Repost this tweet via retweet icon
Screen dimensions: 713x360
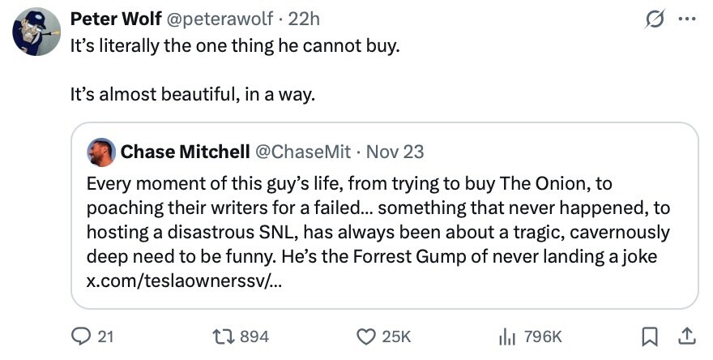click(x=221, y=336)
